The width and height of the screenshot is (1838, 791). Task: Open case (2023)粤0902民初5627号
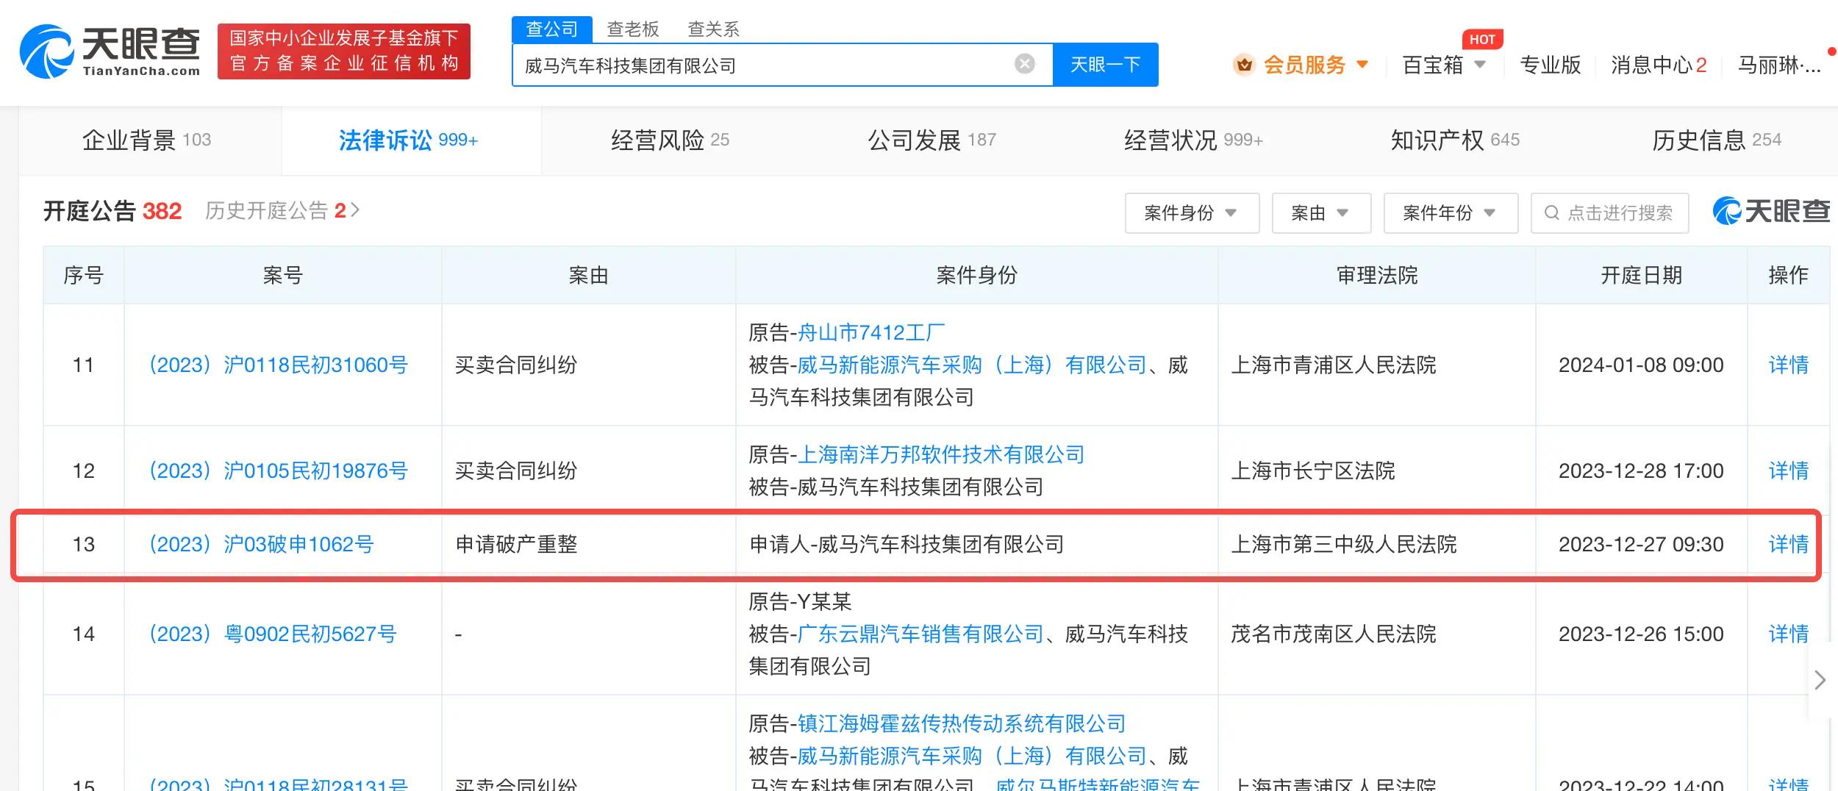(x=272, y=634)
